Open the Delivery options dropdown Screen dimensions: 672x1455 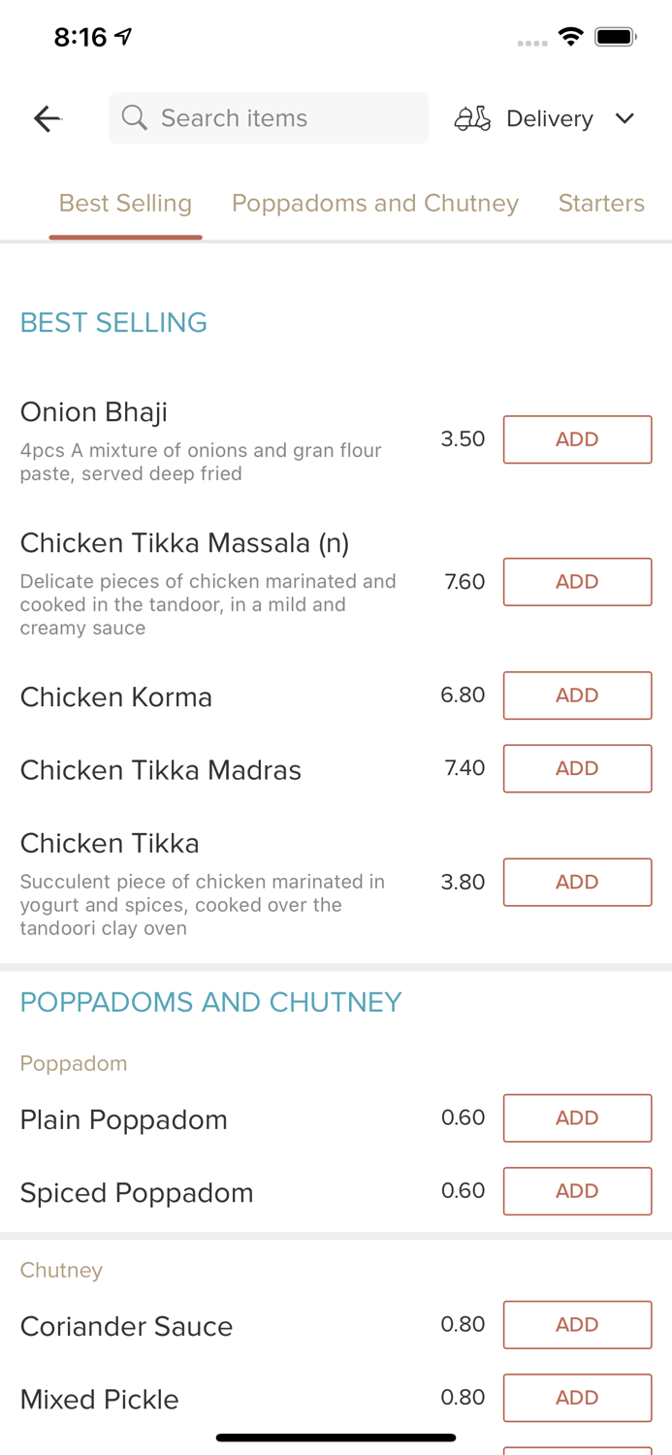(625, 118)
